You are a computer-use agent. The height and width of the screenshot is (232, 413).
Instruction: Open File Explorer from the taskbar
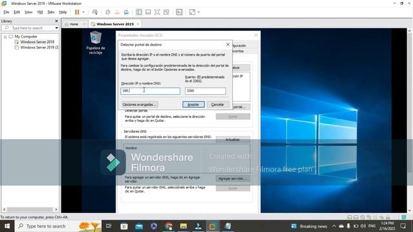183,226
